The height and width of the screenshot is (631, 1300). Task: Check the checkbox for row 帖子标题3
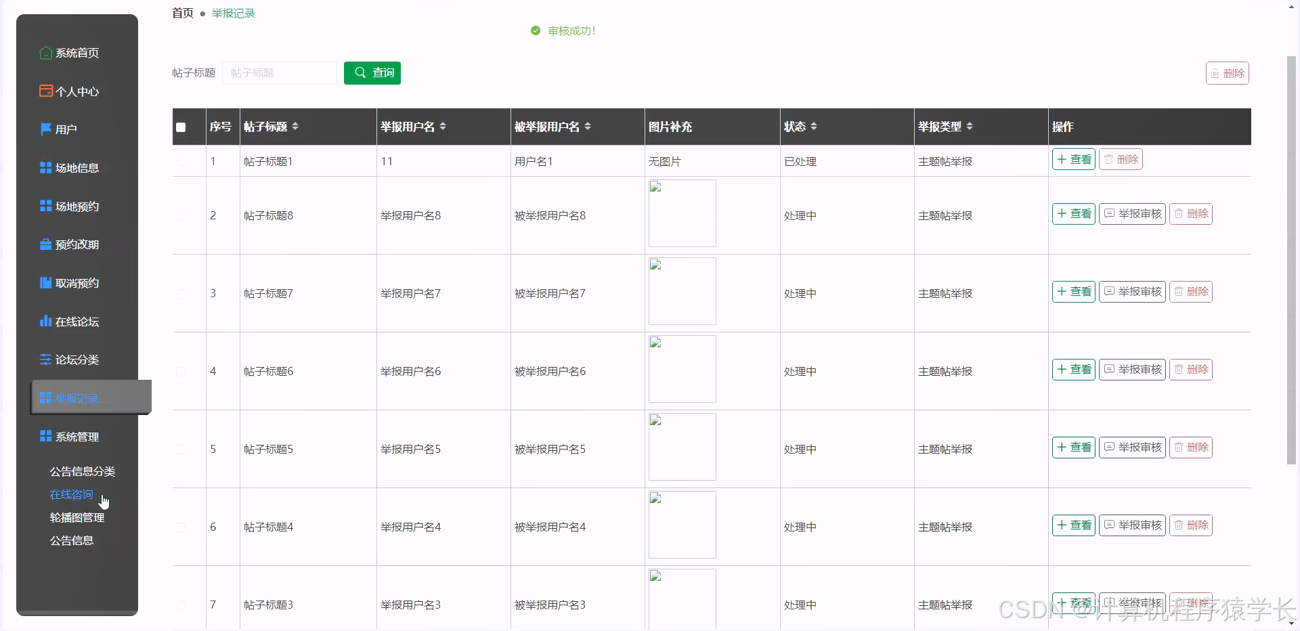(x=181, y=605)
